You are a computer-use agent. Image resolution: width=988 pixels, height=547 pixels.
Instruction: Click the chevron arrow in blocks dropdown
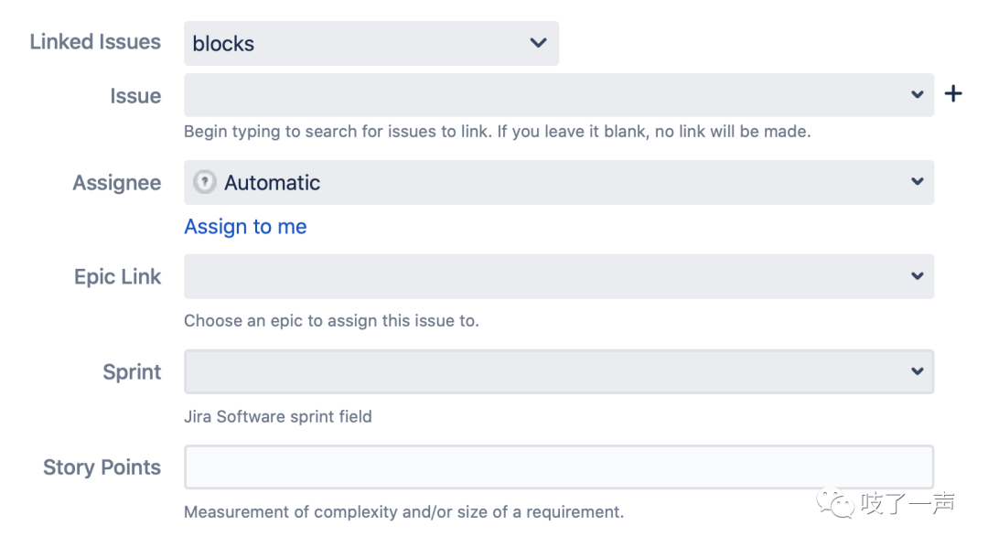coord(538,43)
